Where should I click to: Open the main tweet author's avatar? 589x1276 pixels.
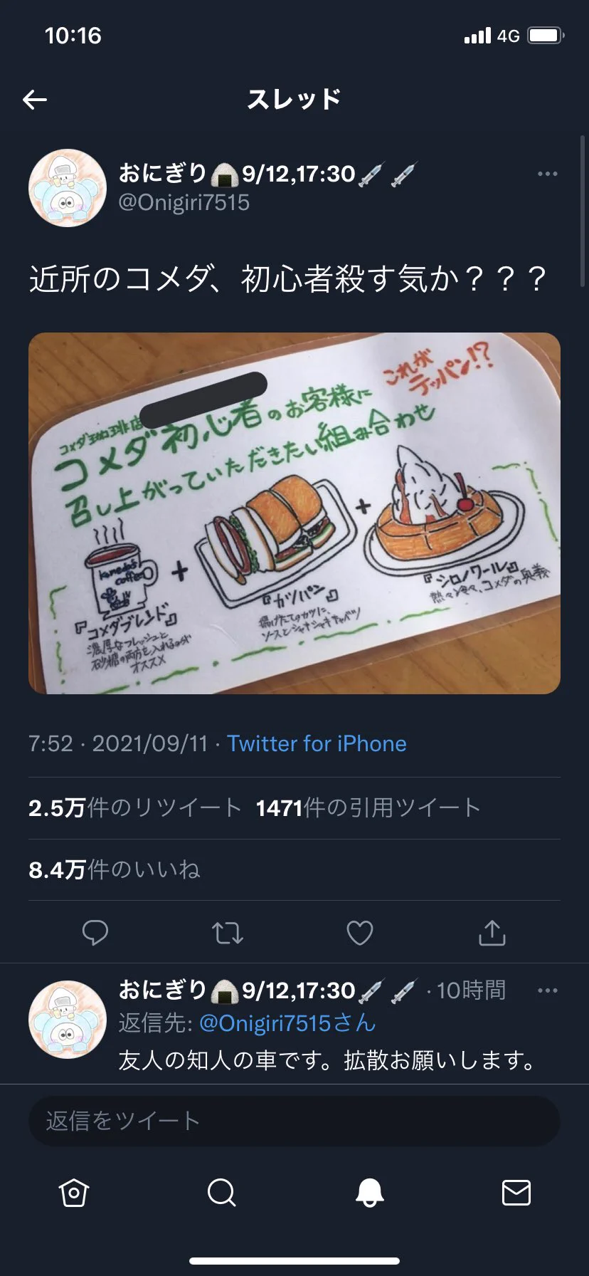point(68,188)
